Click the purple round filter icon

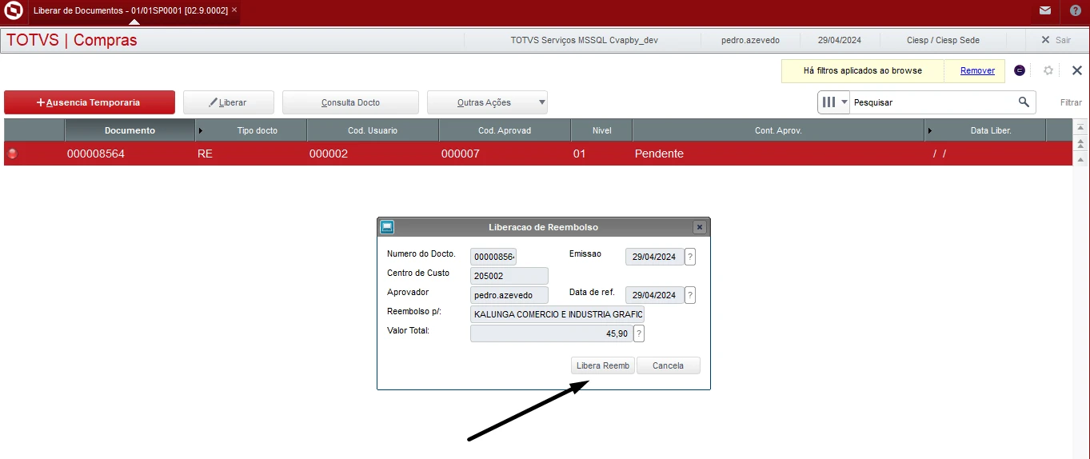[x=1020, y=70]
